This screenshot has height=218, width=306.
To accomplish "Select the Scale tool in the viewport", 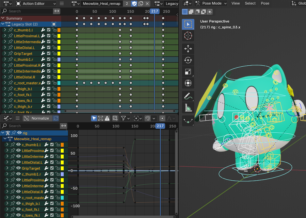I will coord(188,72).
